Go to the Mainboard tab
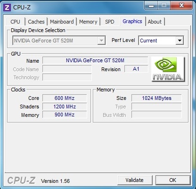196x189 pixels. [x=62, y=22]
